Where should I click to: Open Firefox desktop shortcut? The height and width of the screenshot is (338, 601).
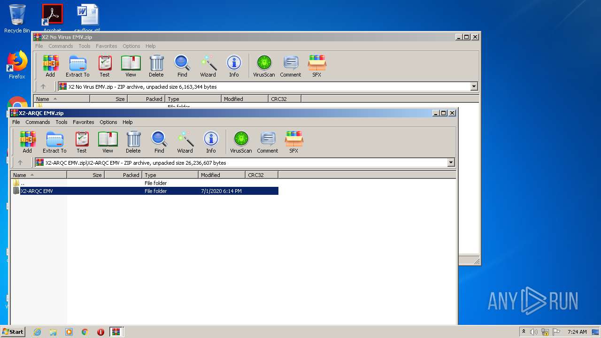click(x=17, y=65)
